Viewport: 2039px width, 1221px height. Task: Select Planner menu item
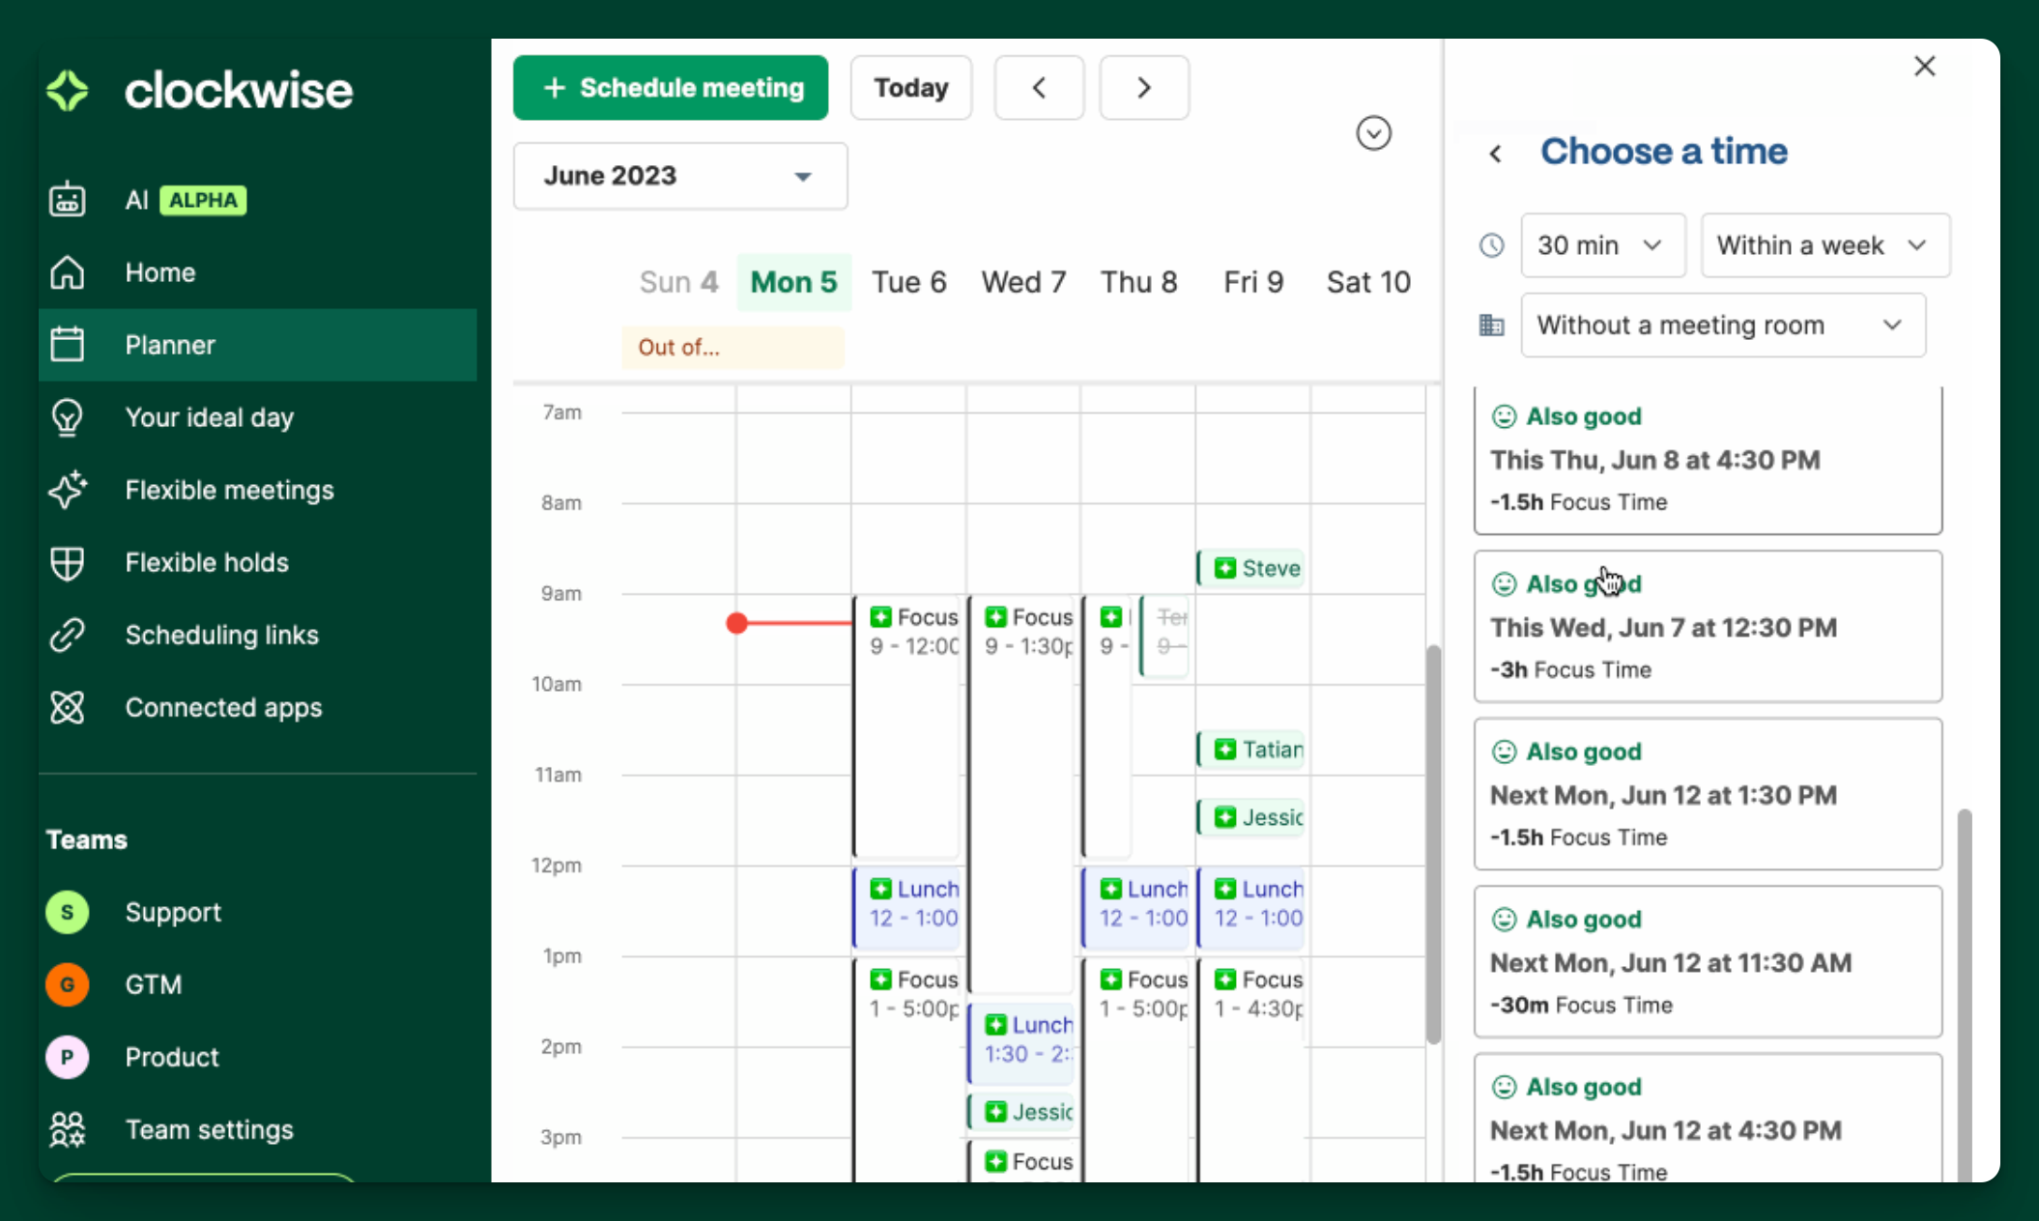click(258, 345)
